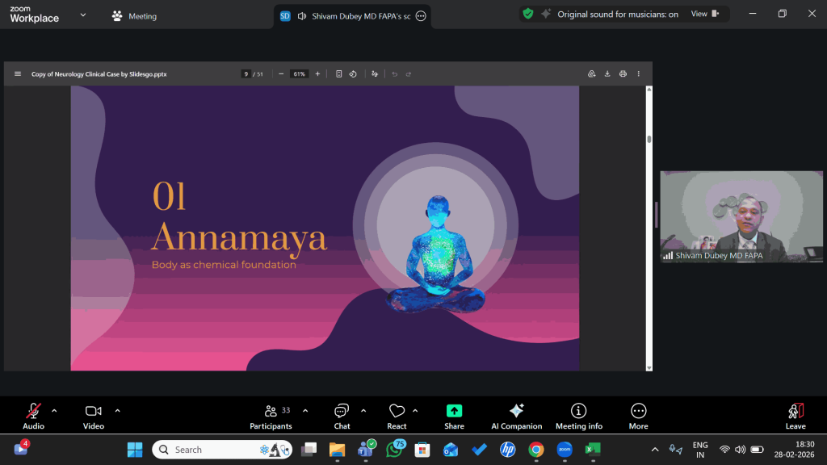
Task: Click the print icon in PDF toolbar
Action: (623, 73)
